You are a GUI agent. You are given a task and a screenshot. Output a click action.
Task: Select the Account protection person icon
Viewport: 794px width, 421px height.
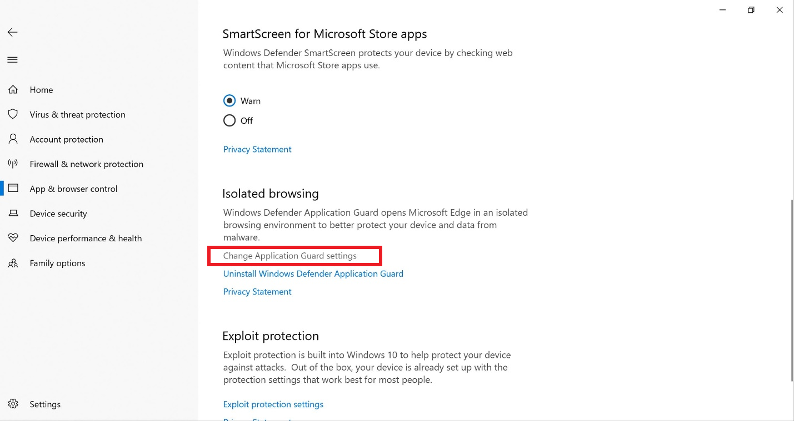(x=13, y=139)
